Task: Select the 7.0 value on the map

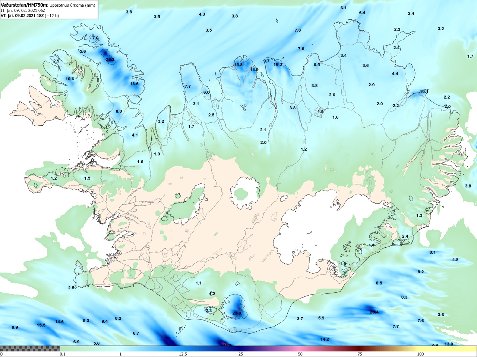Action: coord(95,38)
